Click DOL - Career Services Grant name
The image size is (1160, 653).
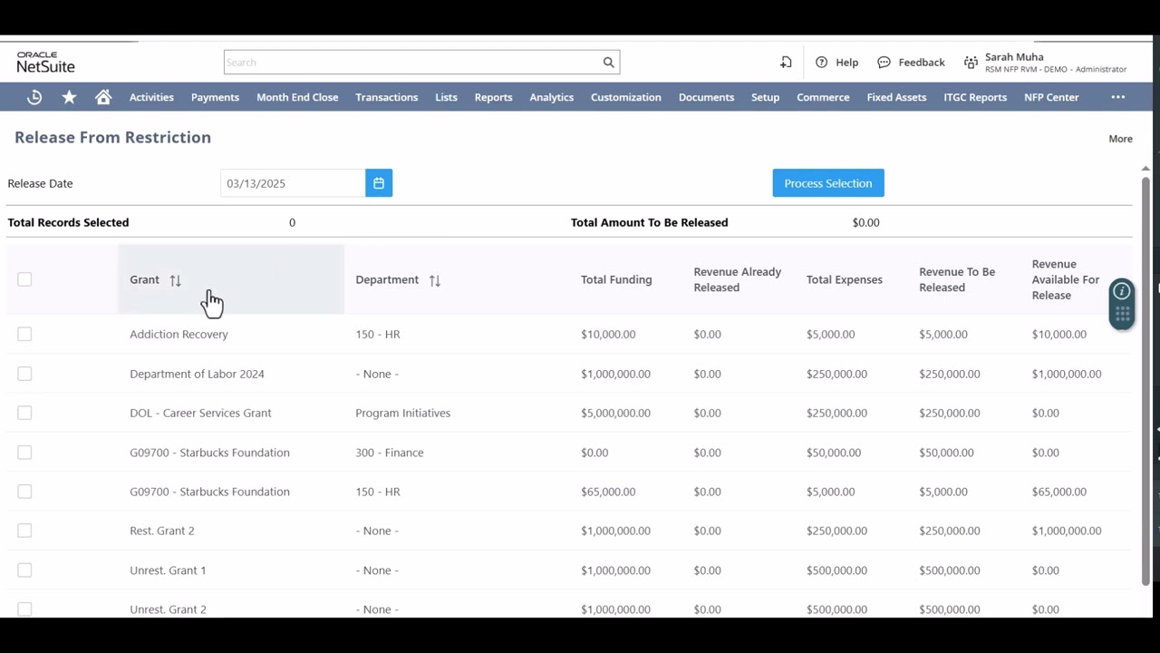point(200,413)
